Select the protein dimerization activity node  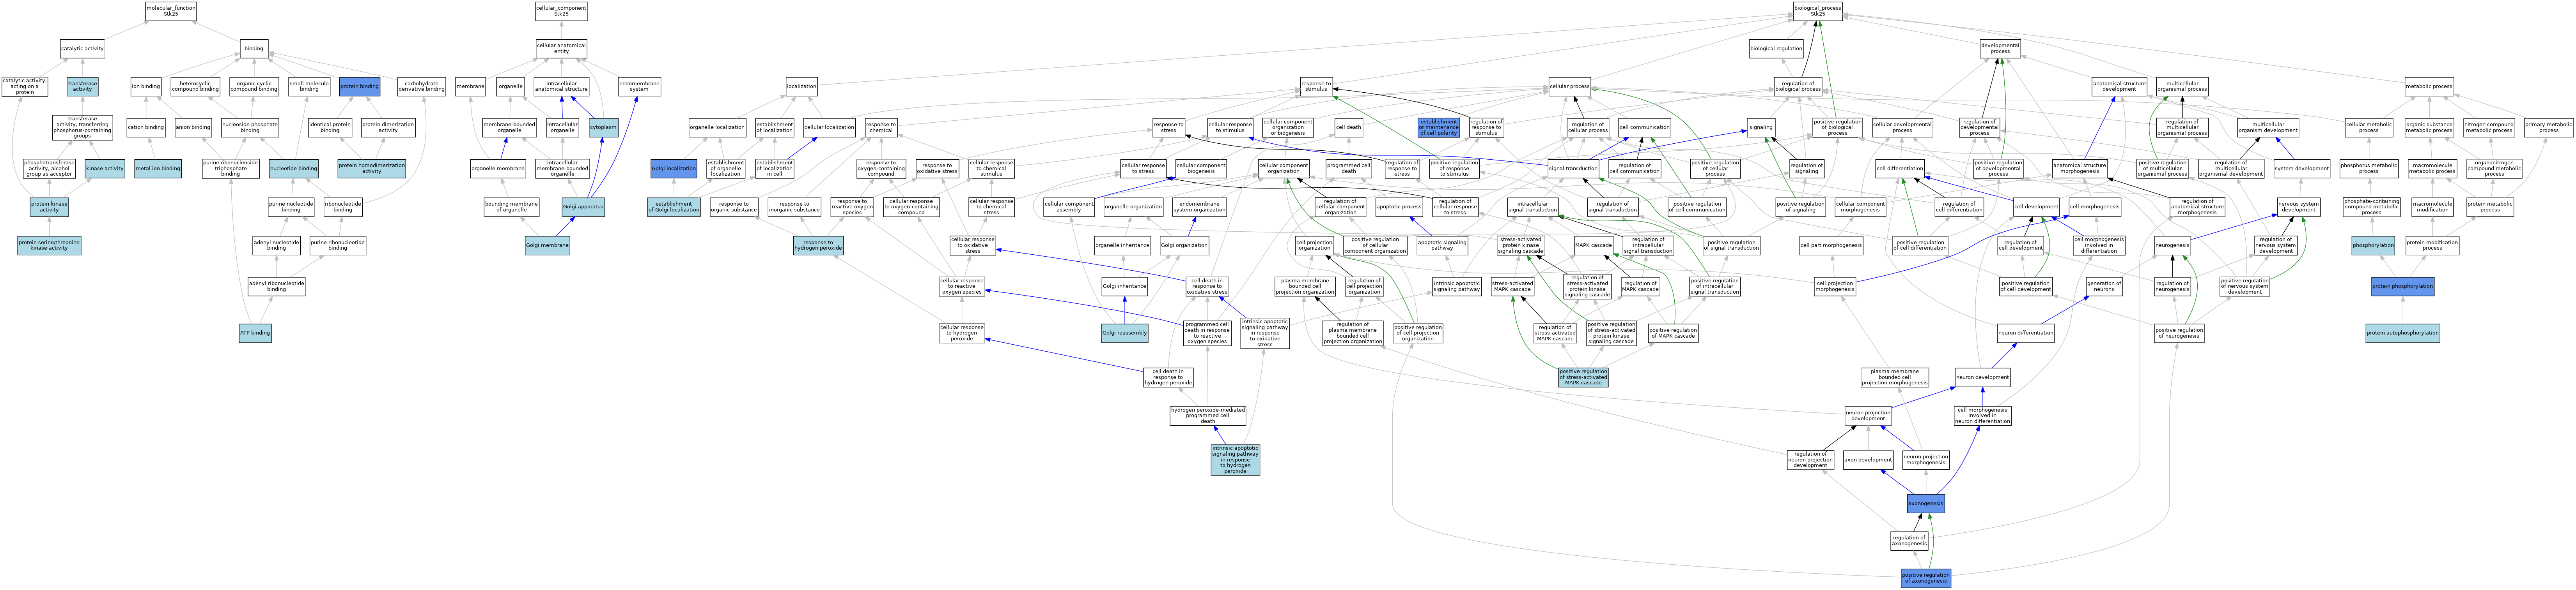[x=388, y=128]
